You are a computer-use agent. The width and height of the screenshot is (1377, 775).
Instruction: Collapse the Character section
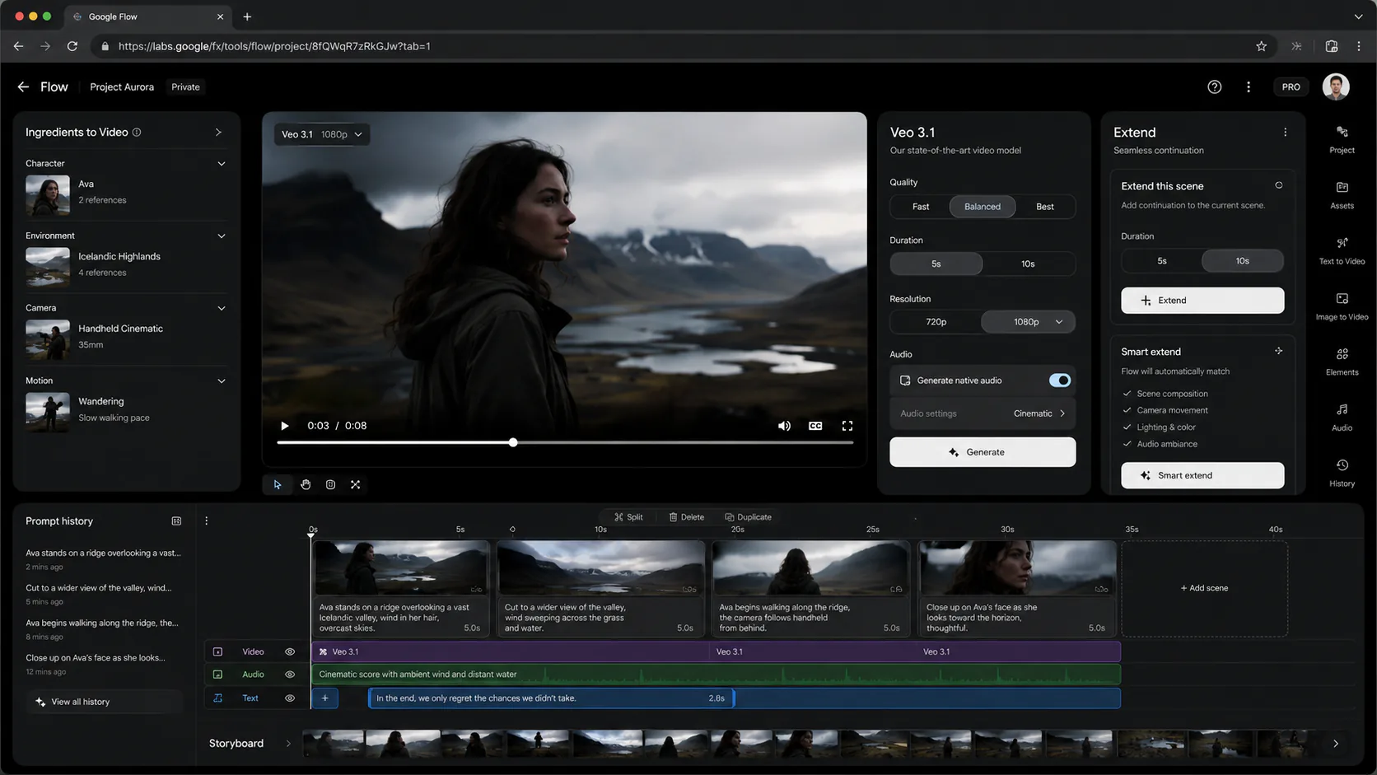click(x=221, y=164)
